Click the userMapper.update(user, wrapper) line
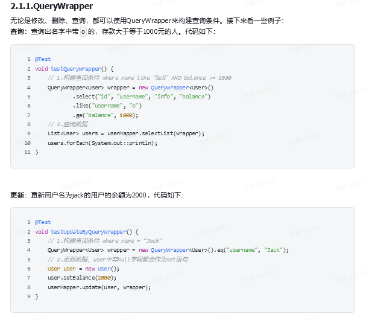 click(x=99, y=287)
